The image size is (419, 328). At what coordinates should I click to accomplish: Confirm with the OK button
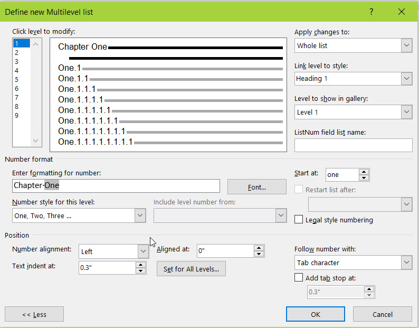coord(316,314)
